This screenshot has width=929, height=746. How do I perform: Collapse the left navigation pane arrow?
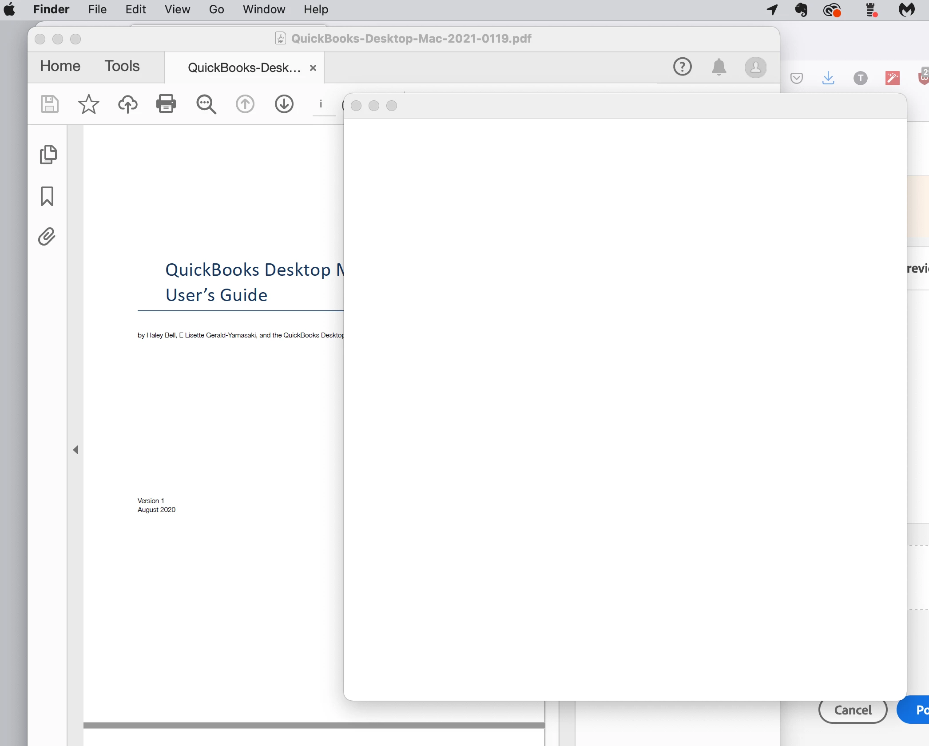[76, 450]
